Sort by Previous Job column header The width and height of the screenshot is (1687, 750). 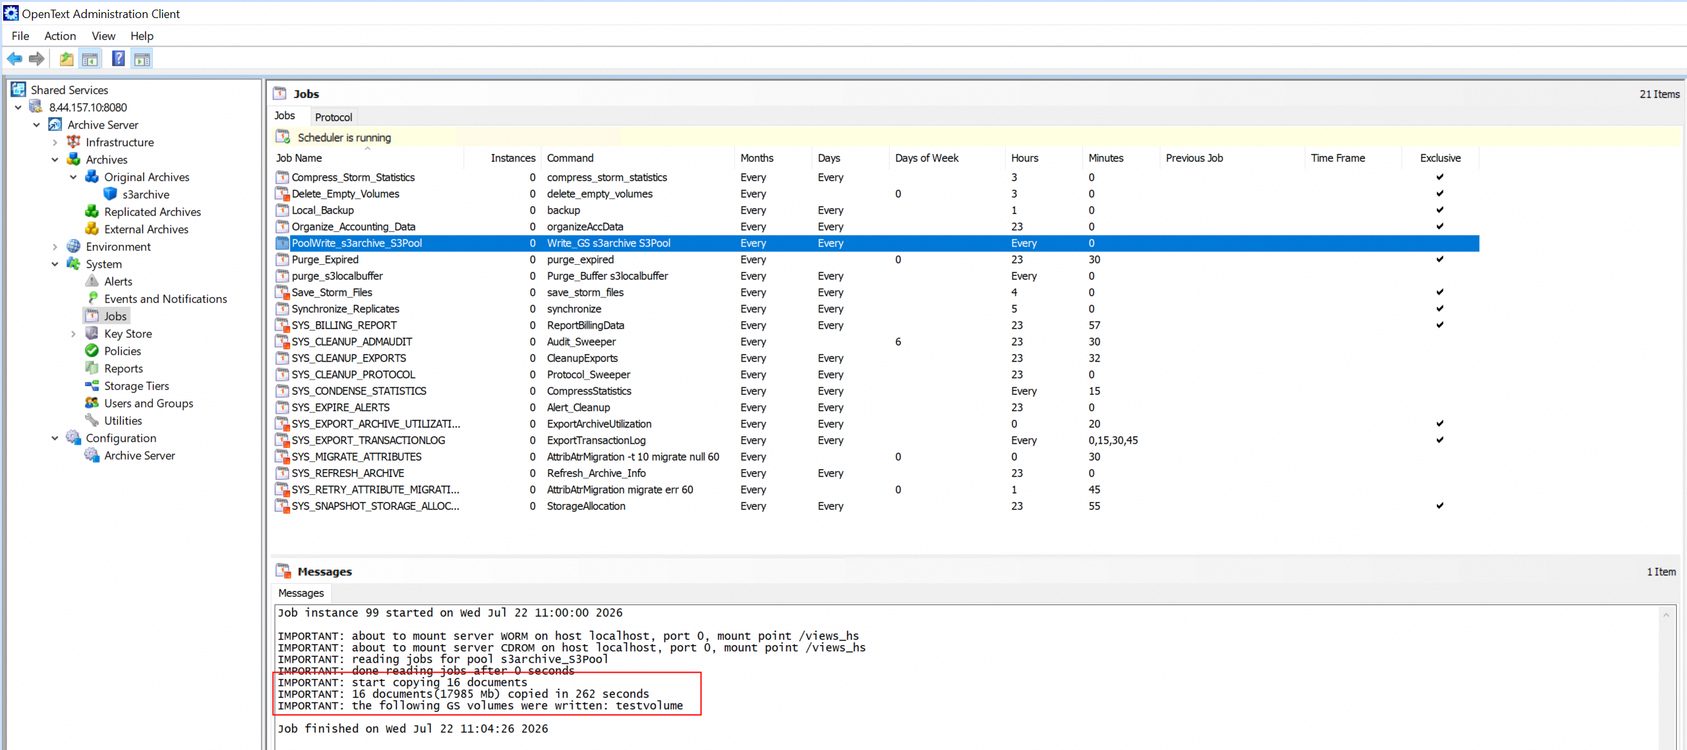click(1233, 158)
